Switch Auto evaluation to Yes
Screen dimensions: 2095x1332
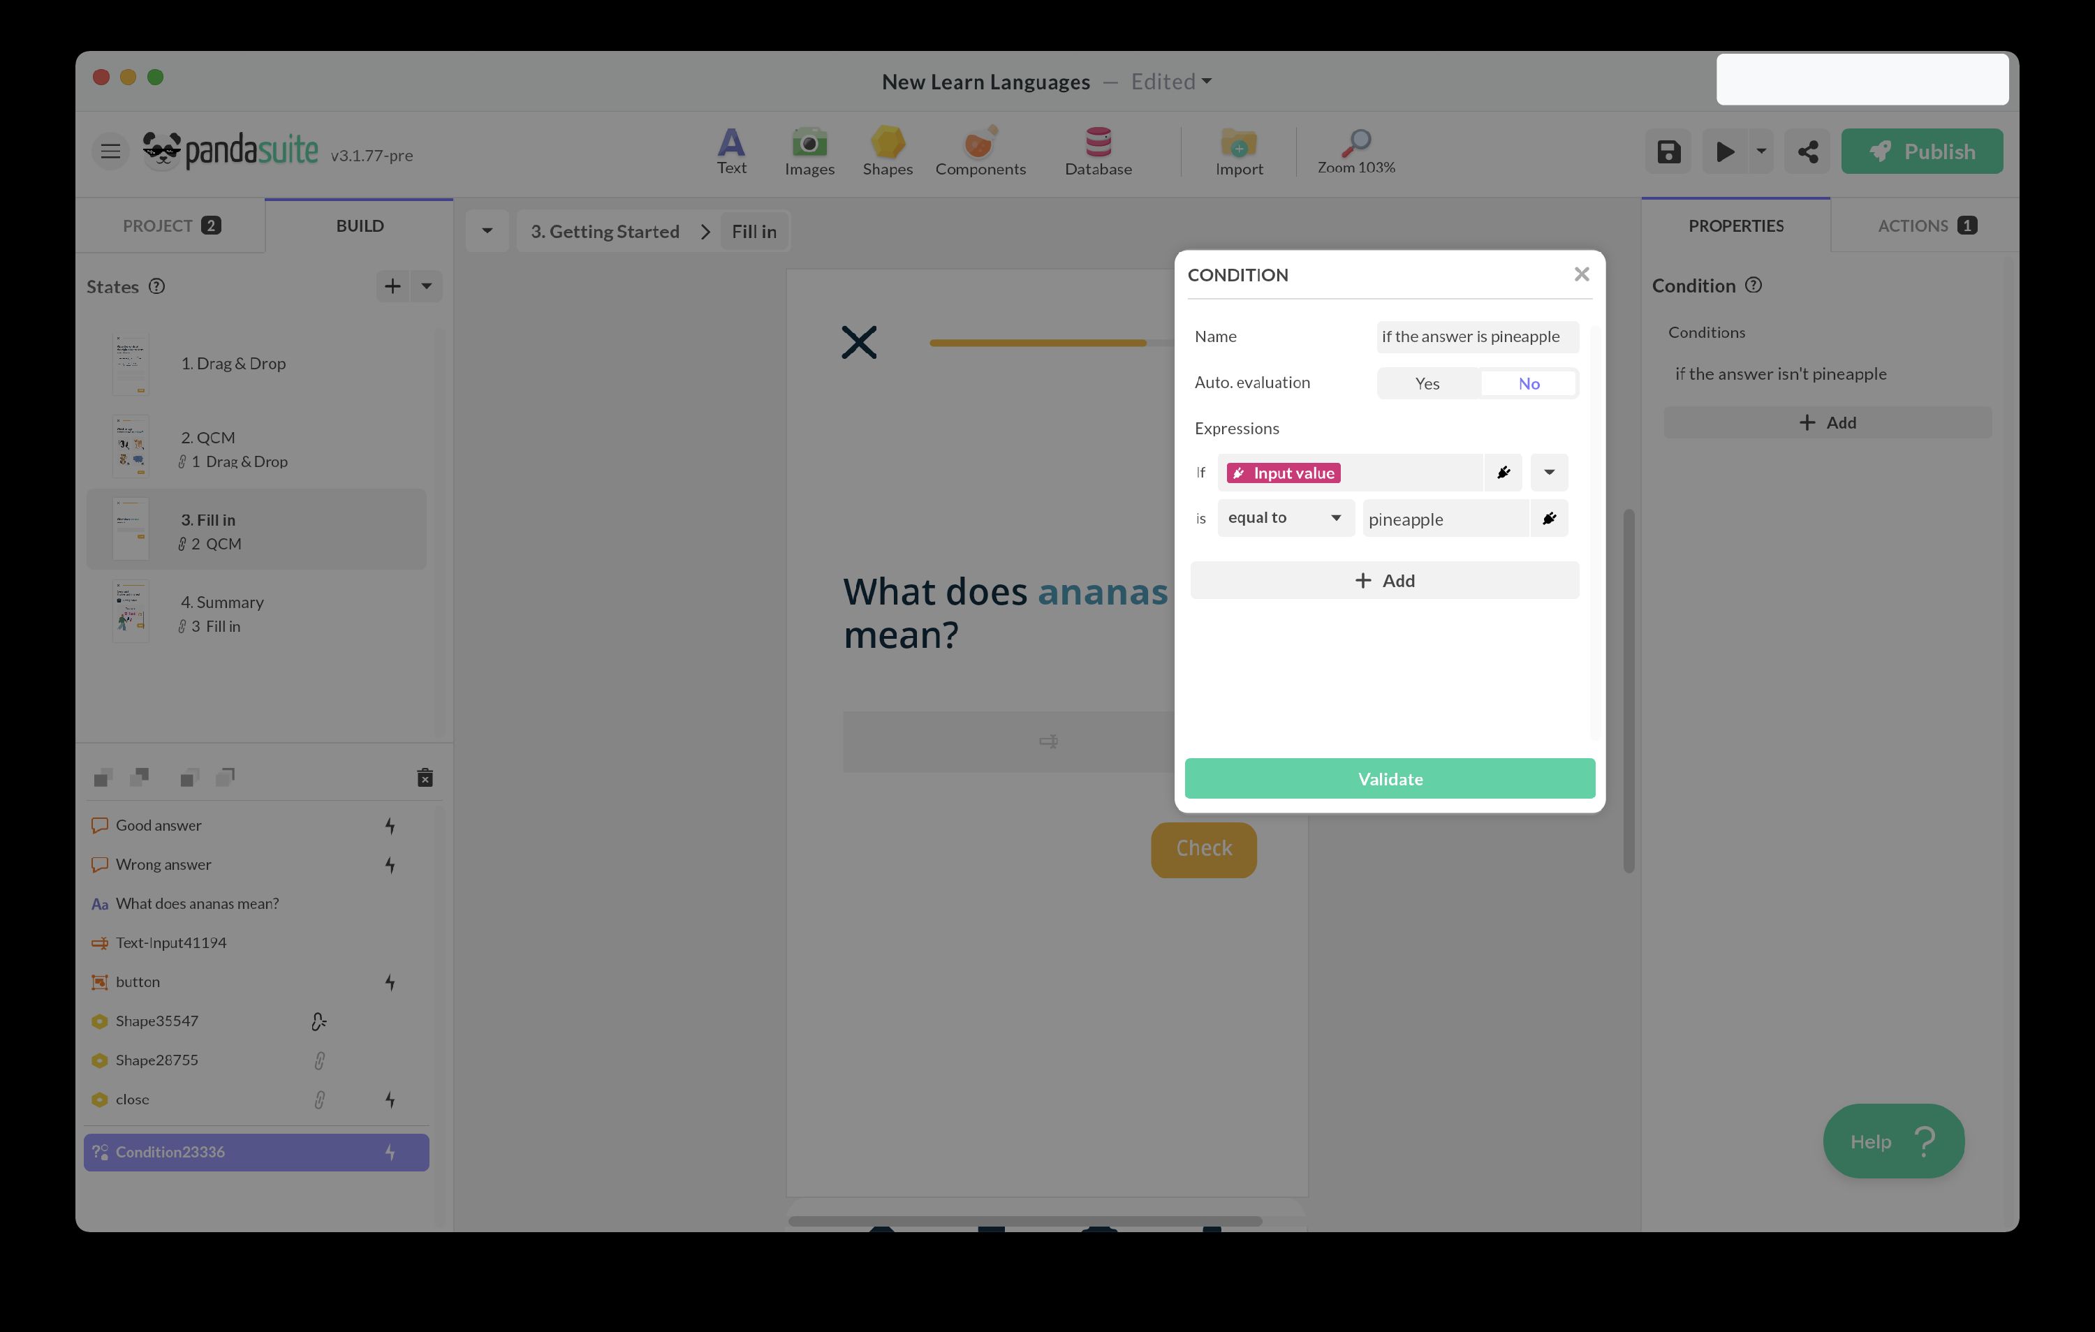pos(1427,383)
